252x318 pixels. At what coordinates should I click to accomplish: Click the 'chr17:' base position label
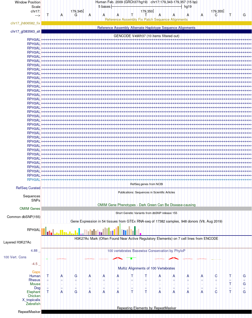click(36, 11)
